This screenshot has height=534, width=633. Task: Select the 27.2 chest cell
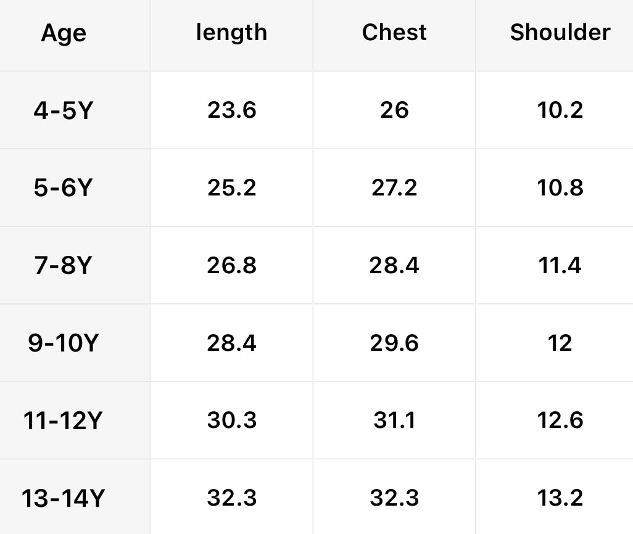394,188
